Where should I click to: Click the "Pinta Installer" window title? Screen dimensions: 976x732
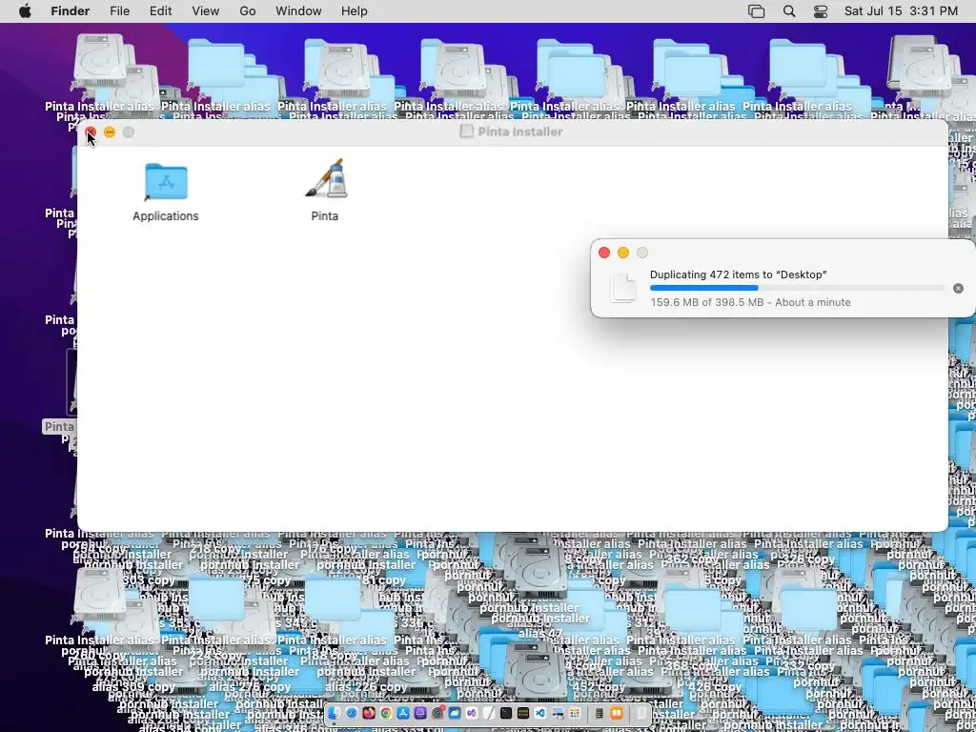pos(520,132)
